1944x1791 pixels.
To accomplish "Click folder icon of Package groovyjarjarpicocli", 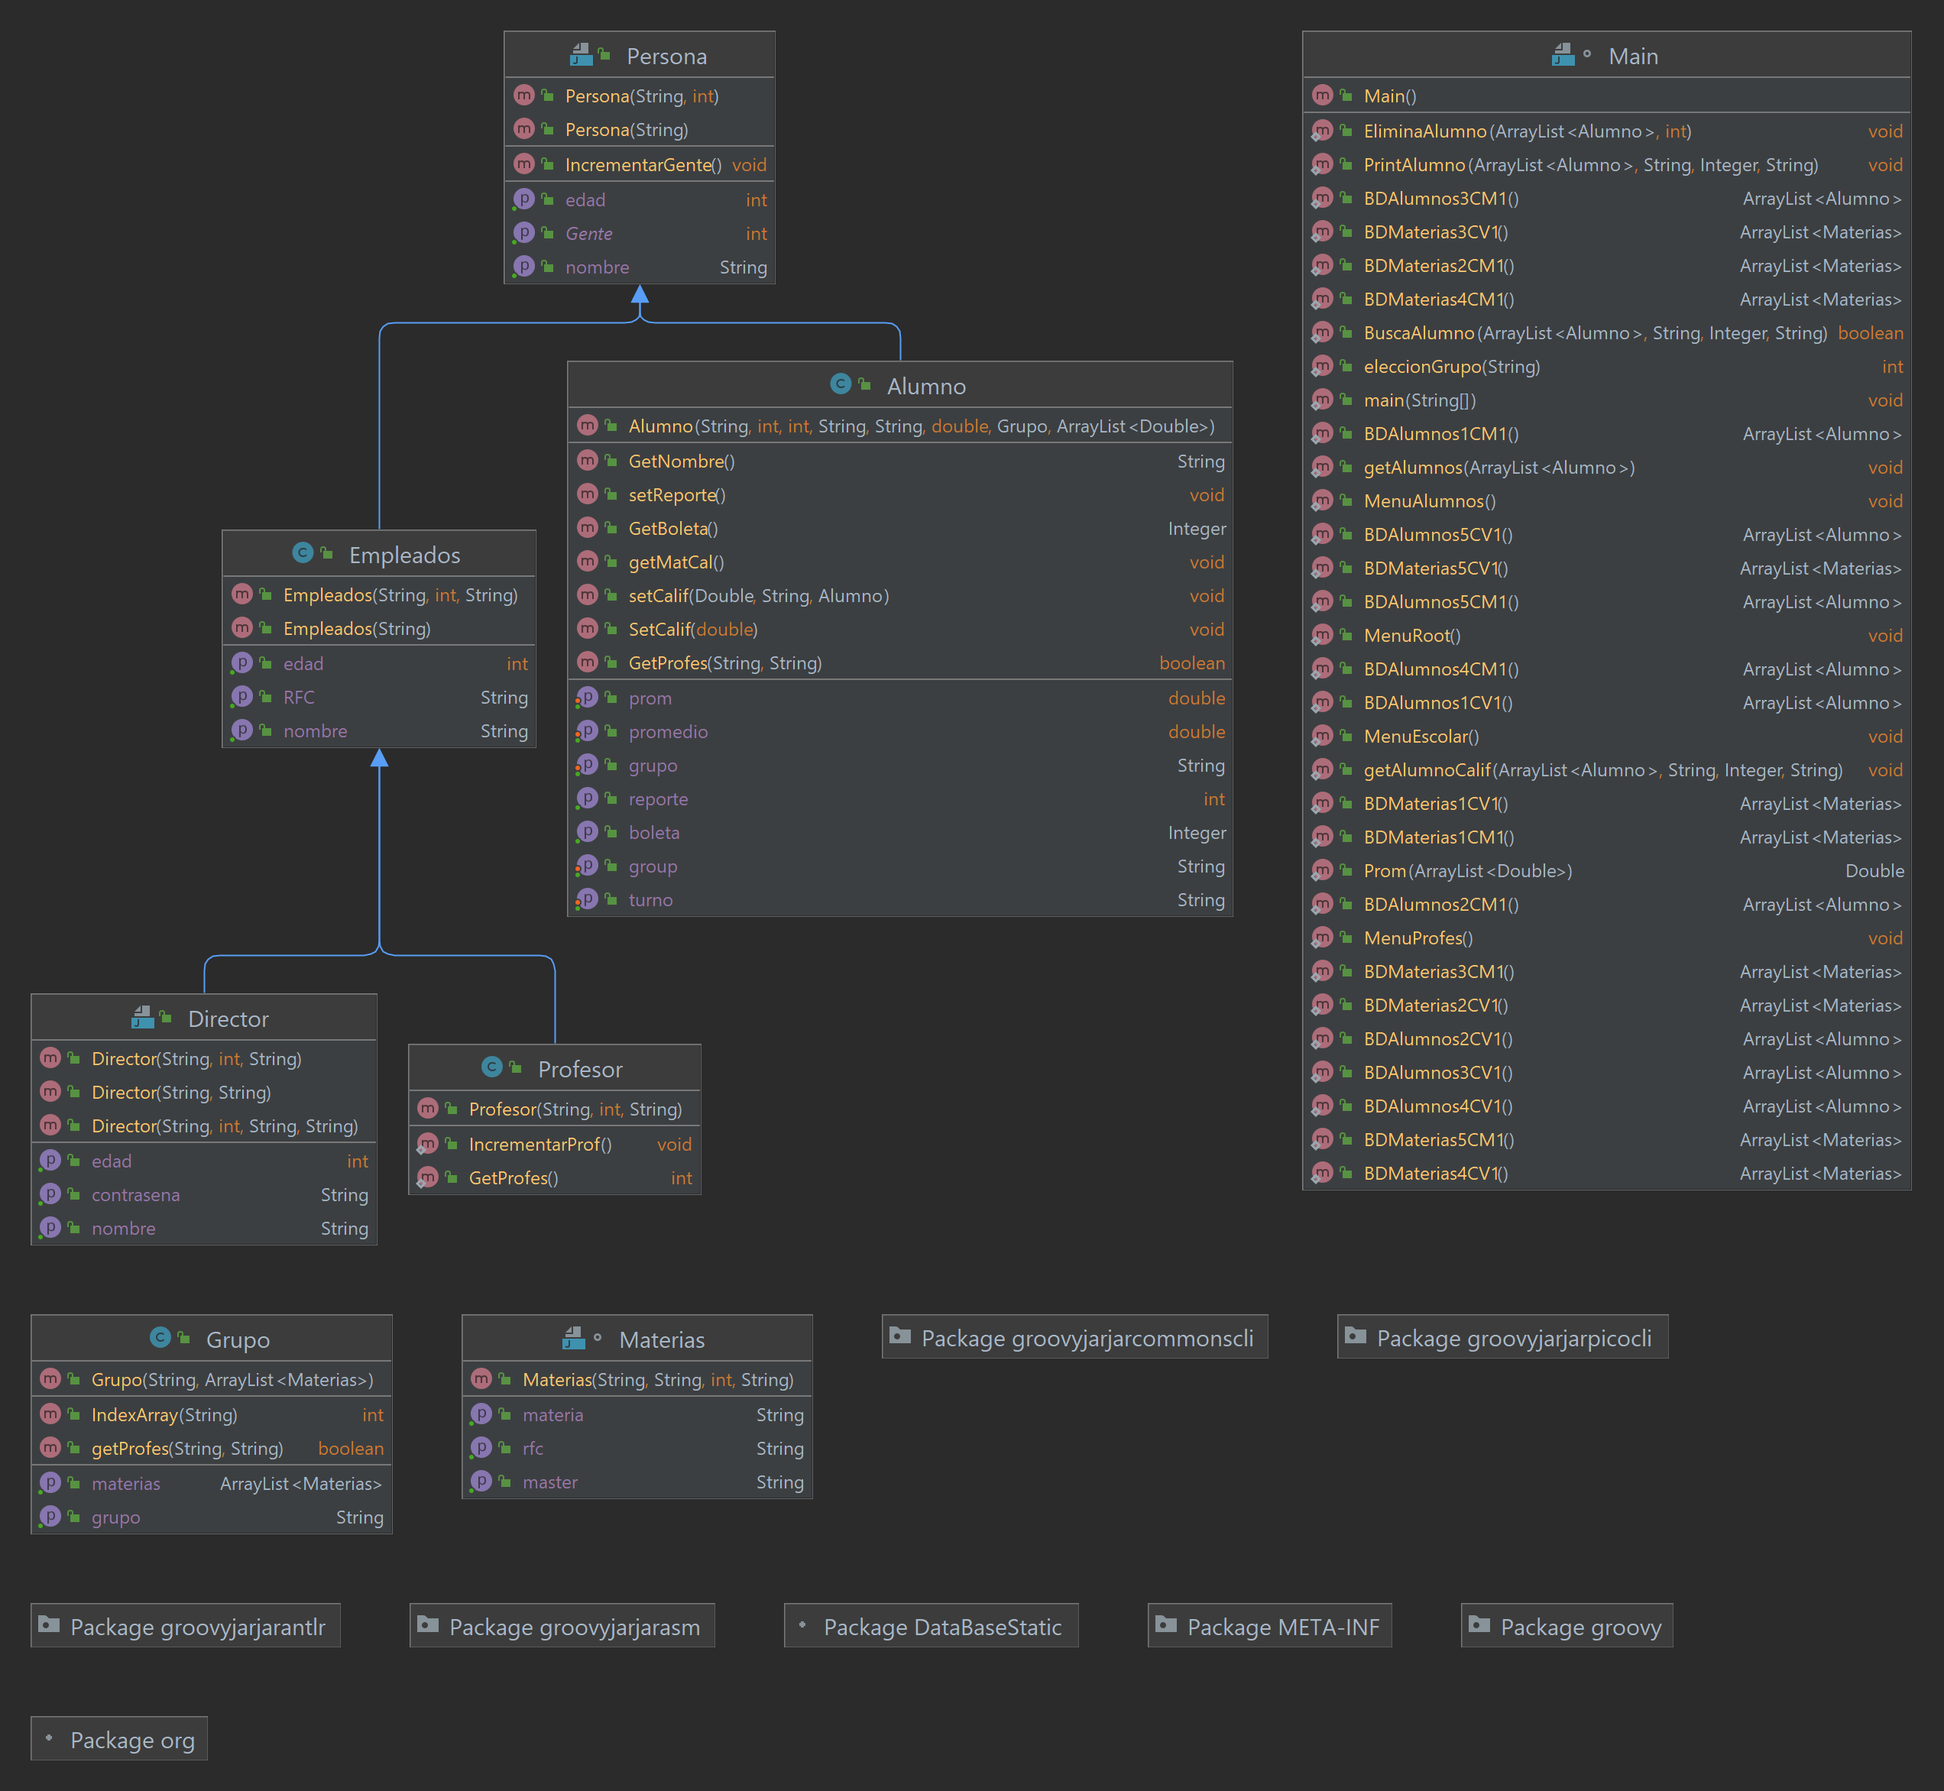I will click(x=1356, y=1336).
